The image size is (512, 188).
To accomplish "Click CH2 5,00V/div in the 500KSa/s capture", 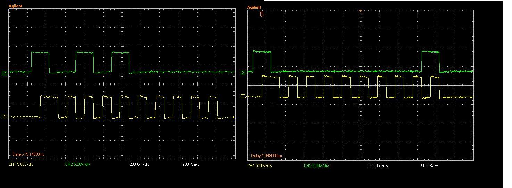I will (316, 166).
